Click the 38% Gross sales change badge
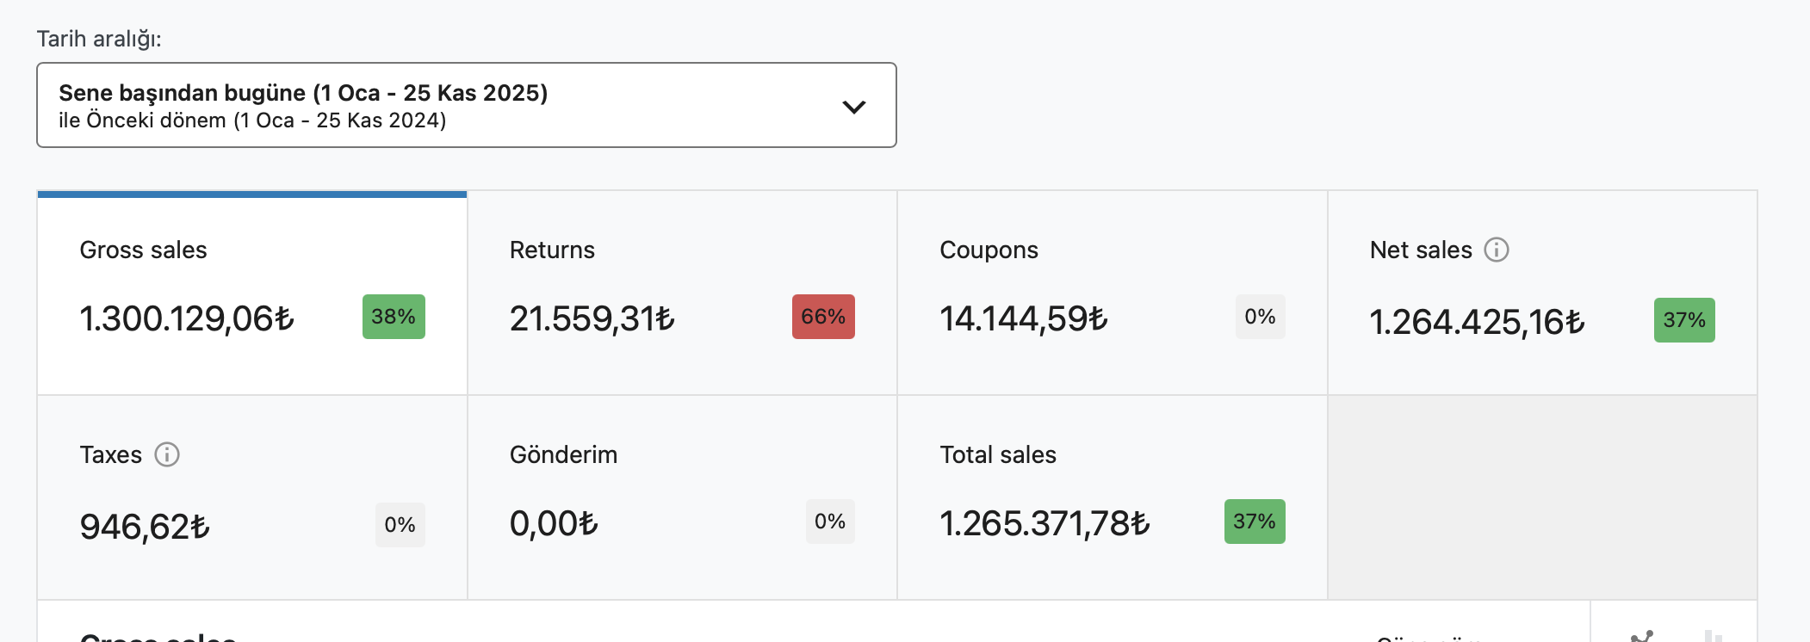This screenshot has height=642, width=1810. 394,317
